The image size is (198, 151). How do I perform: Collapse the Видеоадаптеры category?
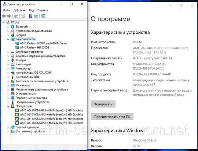[8, 39]
